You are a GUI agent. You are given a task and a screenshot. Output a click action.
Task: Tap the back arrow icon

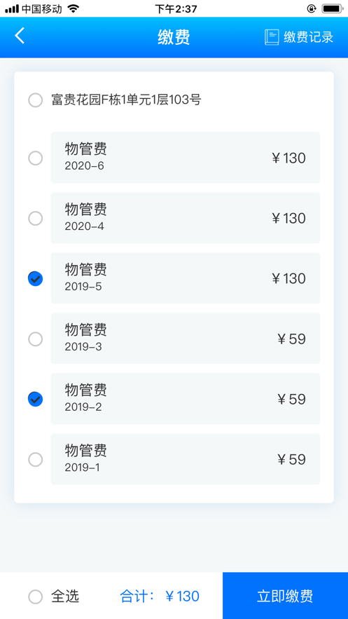point(20,36)
